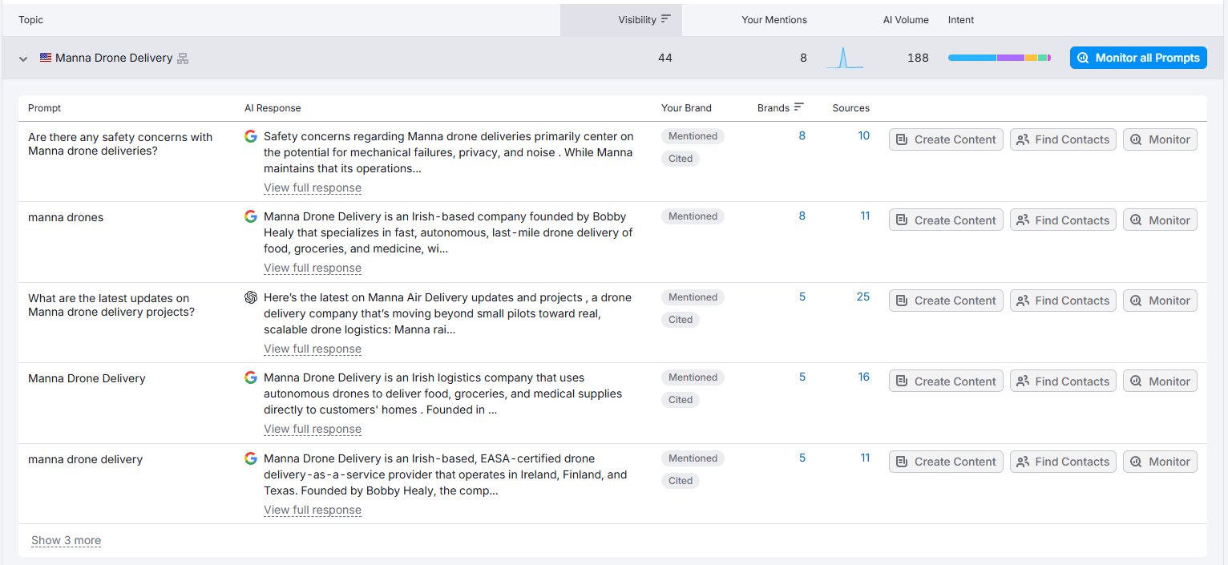Expand list with Show 3 more

click(66, 540)
